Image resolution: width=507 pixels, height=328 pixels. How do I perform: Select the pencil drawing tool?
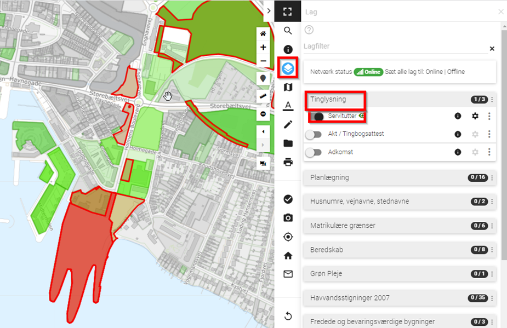click(x=288, y=124)
